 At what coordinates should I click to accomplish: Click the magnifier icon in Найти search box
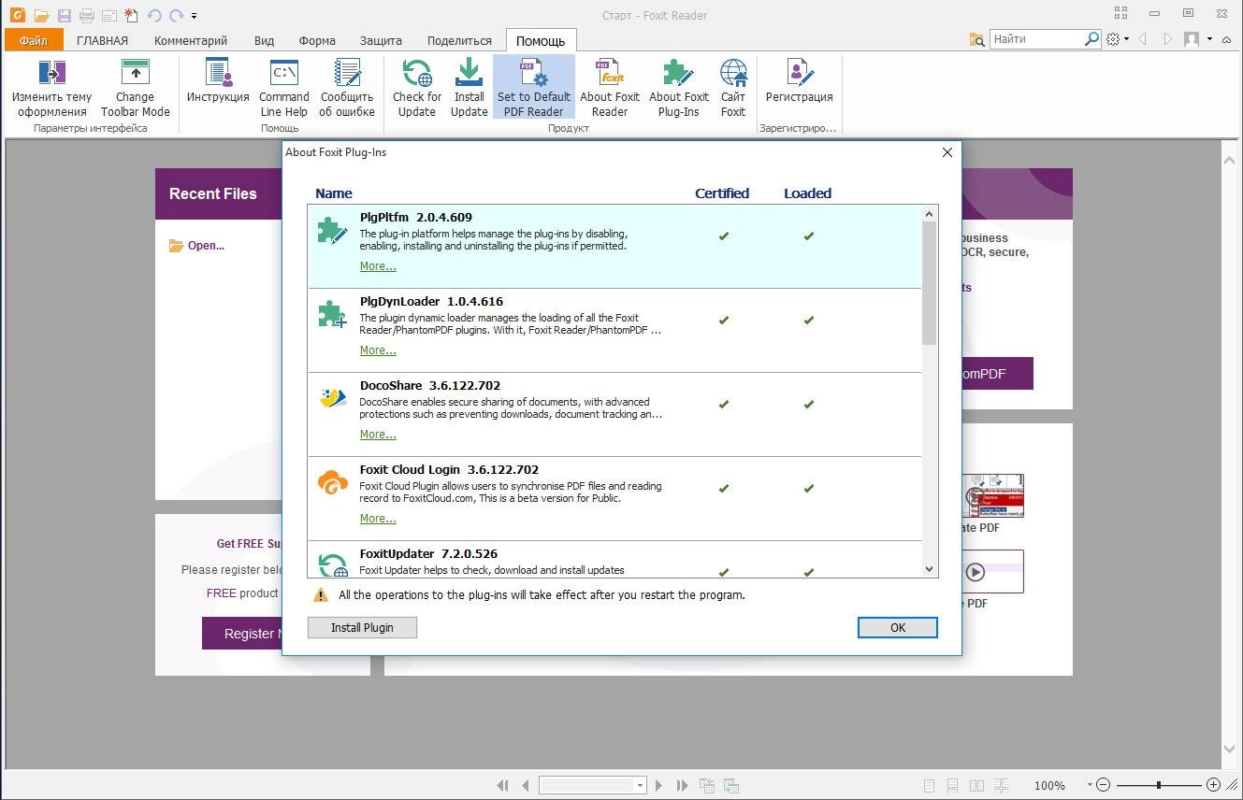[x=1091, y=39]
